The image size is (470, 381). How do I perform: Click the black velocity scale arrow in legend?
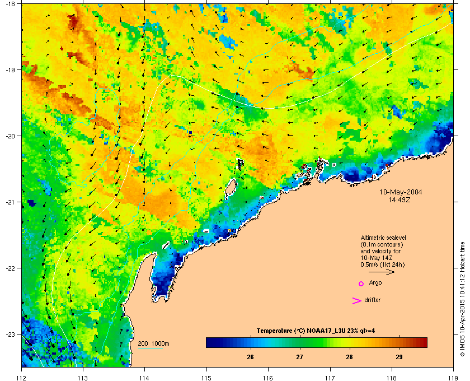(382, 272)
